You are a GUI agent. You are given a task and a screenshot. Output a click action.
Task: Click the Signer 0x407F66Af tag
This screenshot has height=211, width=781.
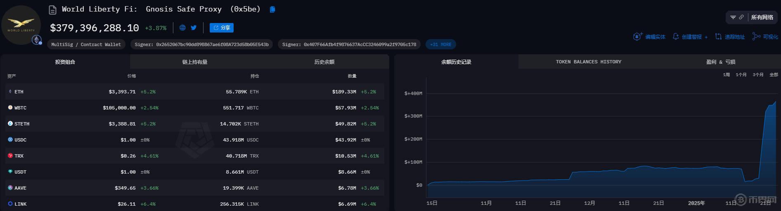[x=349, y=44]
